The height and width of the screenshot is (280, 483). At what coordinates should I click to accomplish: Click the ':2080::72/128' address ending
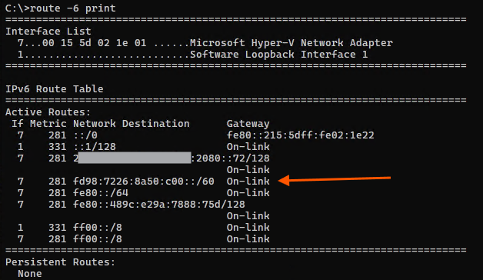click(x=231, y=158)
